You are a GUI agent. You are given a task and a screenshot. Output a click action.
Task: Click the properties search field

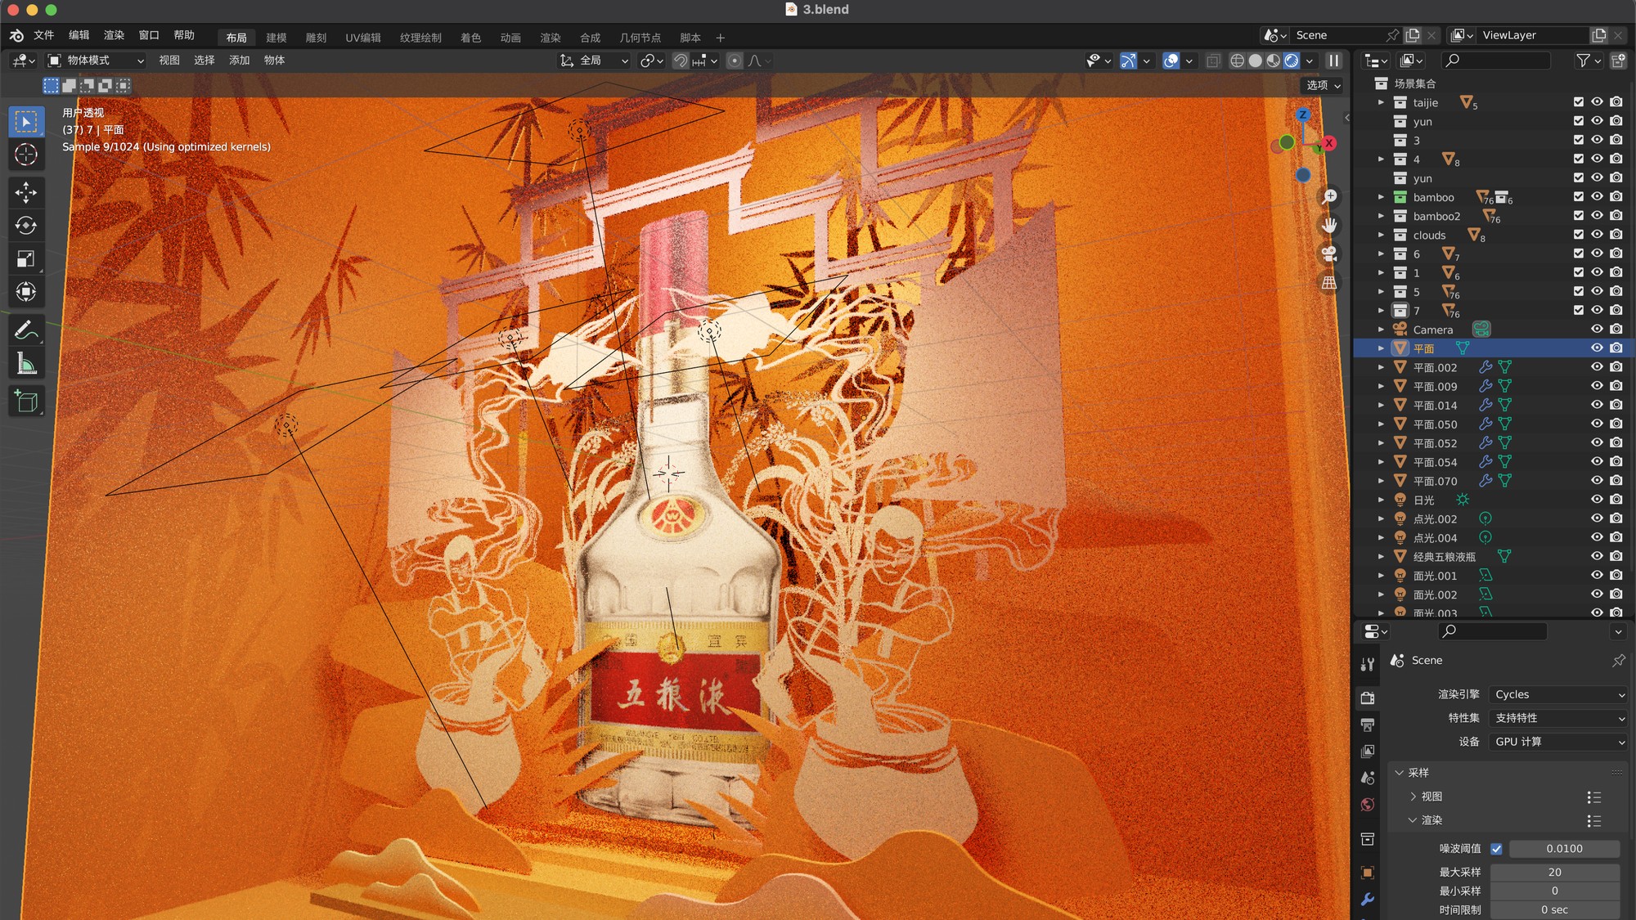(1493, 631)
